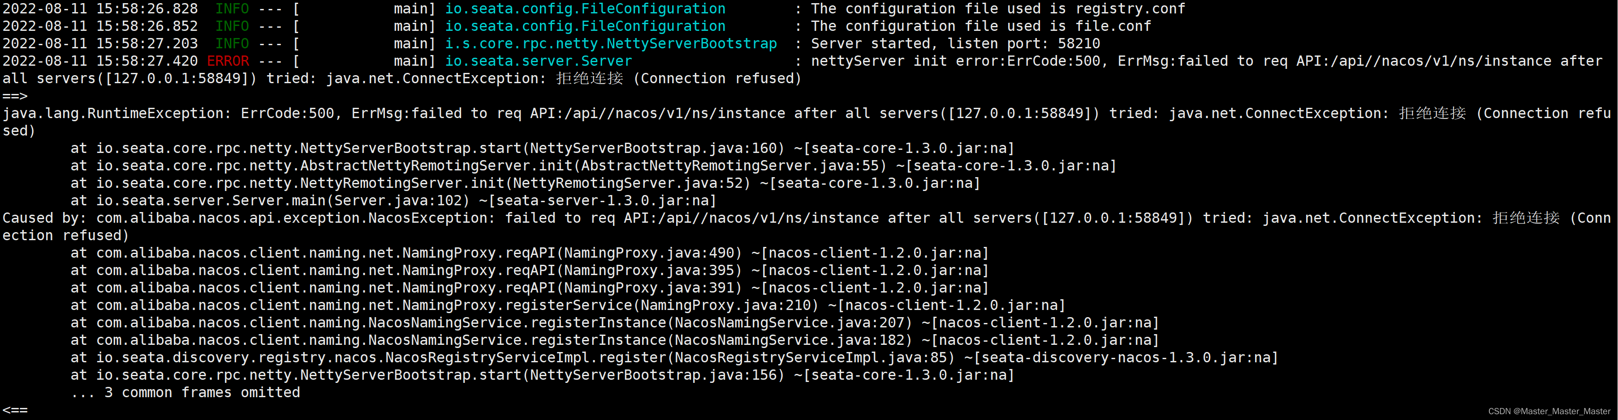1618x420 pixels.
Task: Select the red ERROR log level
Action: click(228, 61)
